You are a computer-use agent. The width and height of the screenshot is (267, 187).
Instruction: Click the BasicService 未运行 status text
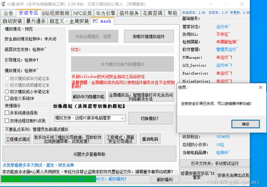pos(224,73)
